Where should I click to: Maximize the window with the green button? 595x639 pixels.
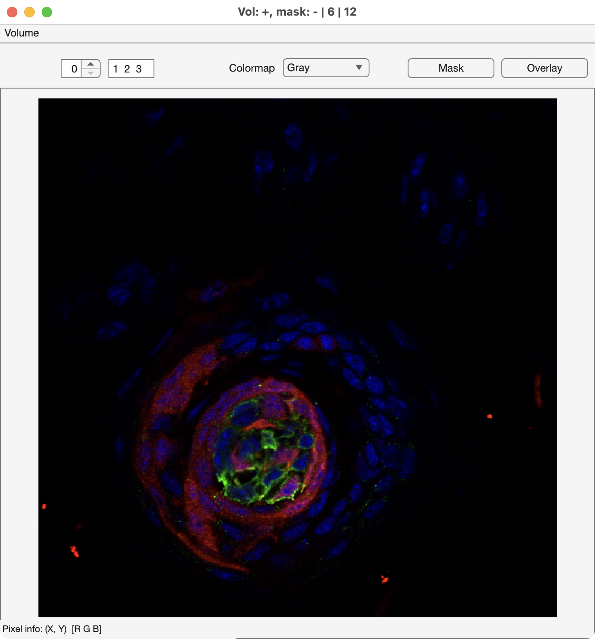47,12
